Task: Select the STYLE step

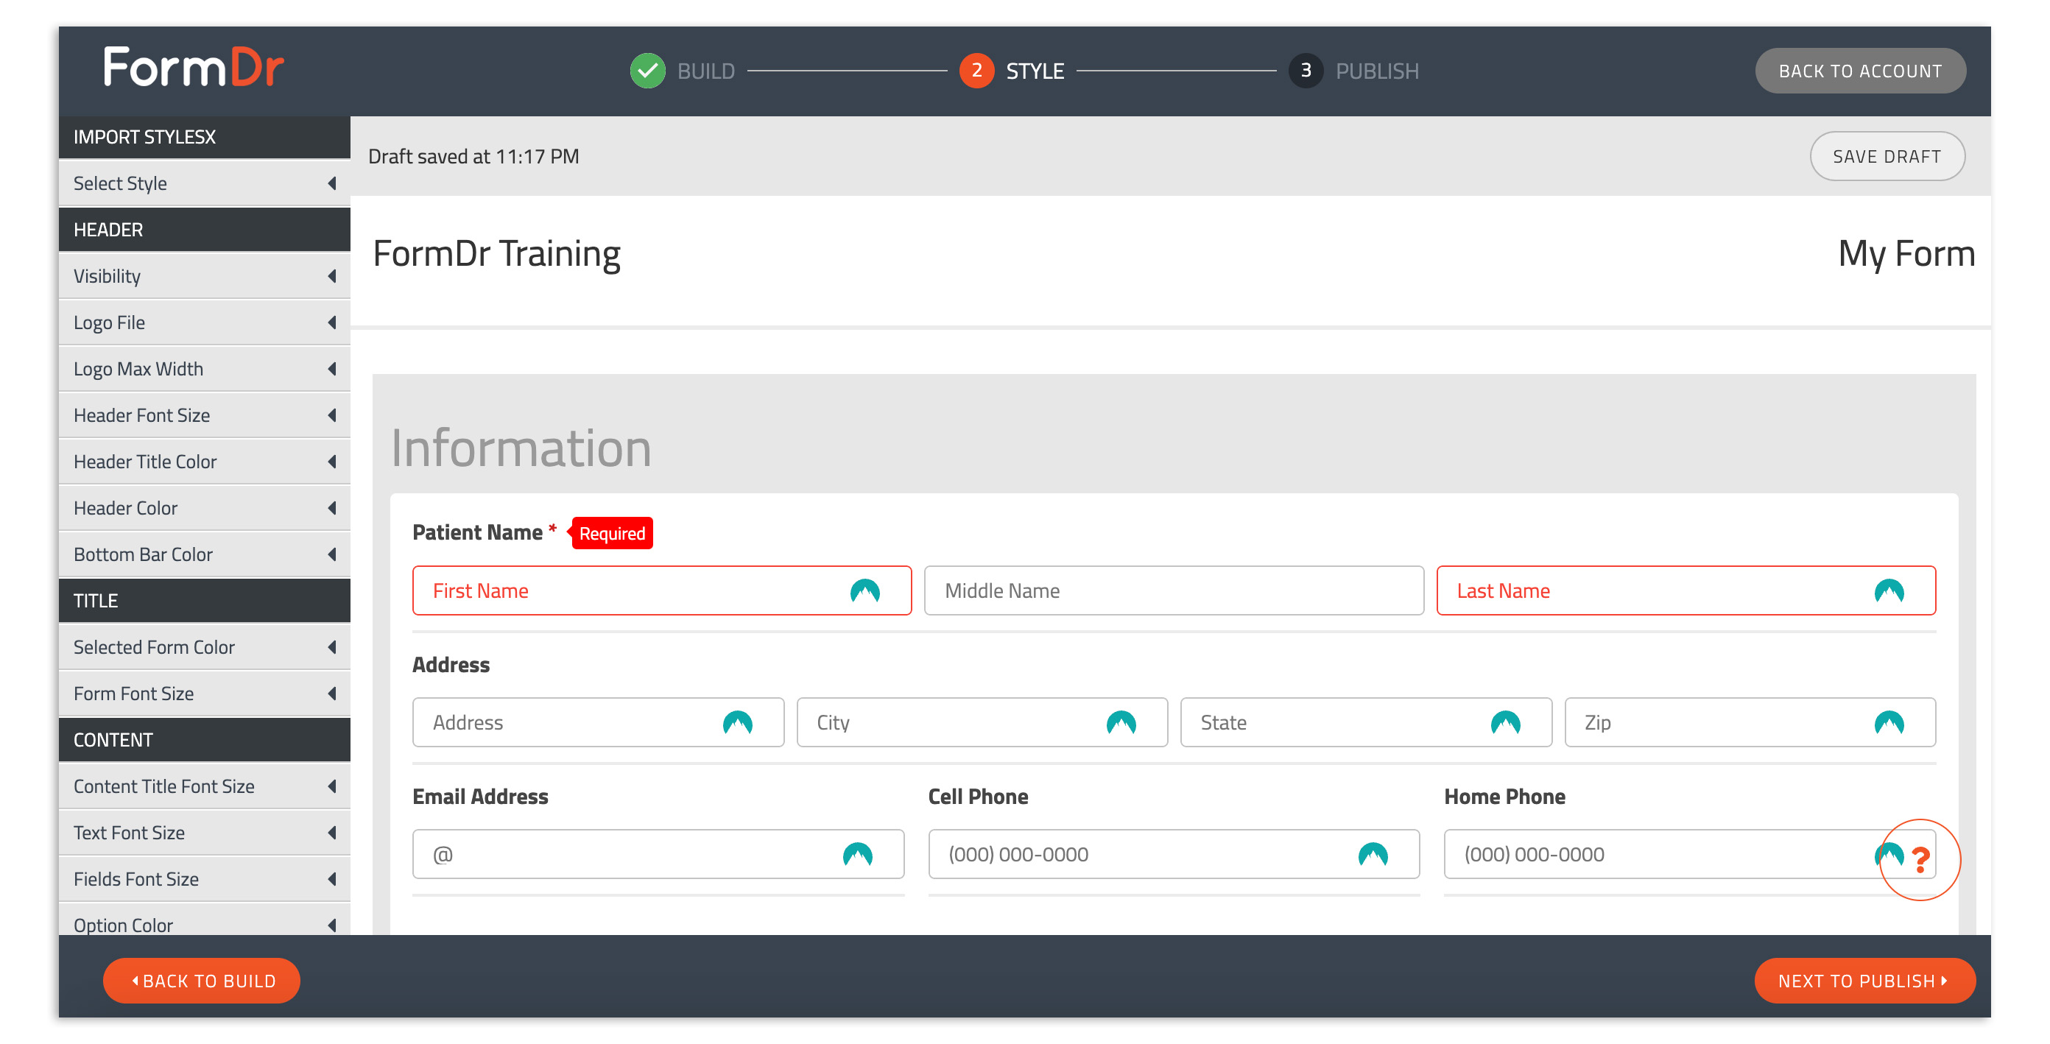Action: click(1035, 71)
